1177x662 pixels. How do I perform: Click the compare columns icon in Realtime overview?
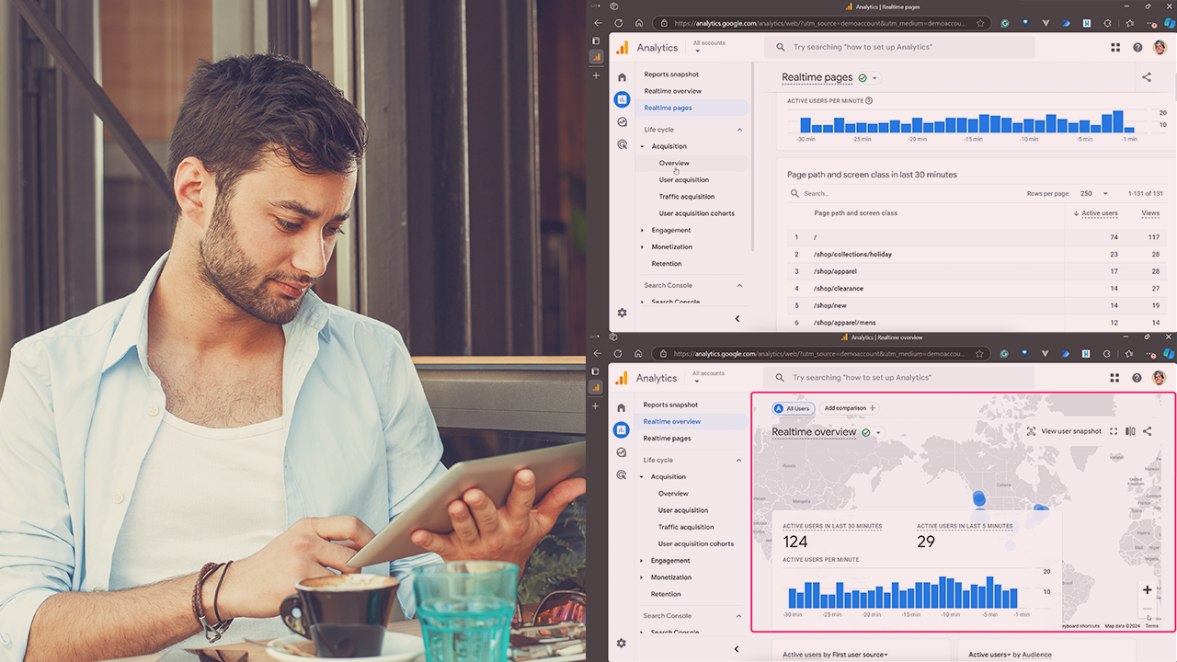point(1130,431)
